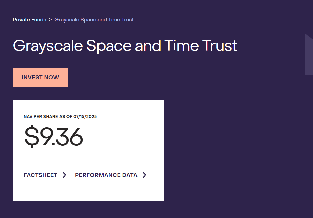The width and height of the screenshot is (313, 218).
Task: Click the chevron beside PERFORMANCE DATA
Action: click(x=145, y=175)
